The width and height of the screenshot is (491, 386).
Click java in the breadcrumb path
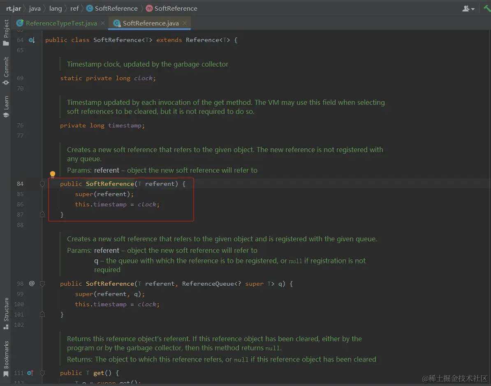click(35, 9)
